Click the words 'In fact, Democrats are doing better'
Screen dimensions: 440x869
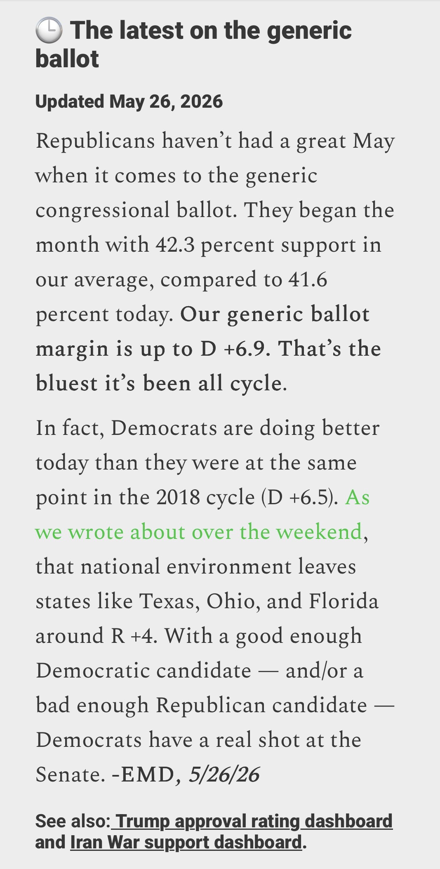coord(207,428)
